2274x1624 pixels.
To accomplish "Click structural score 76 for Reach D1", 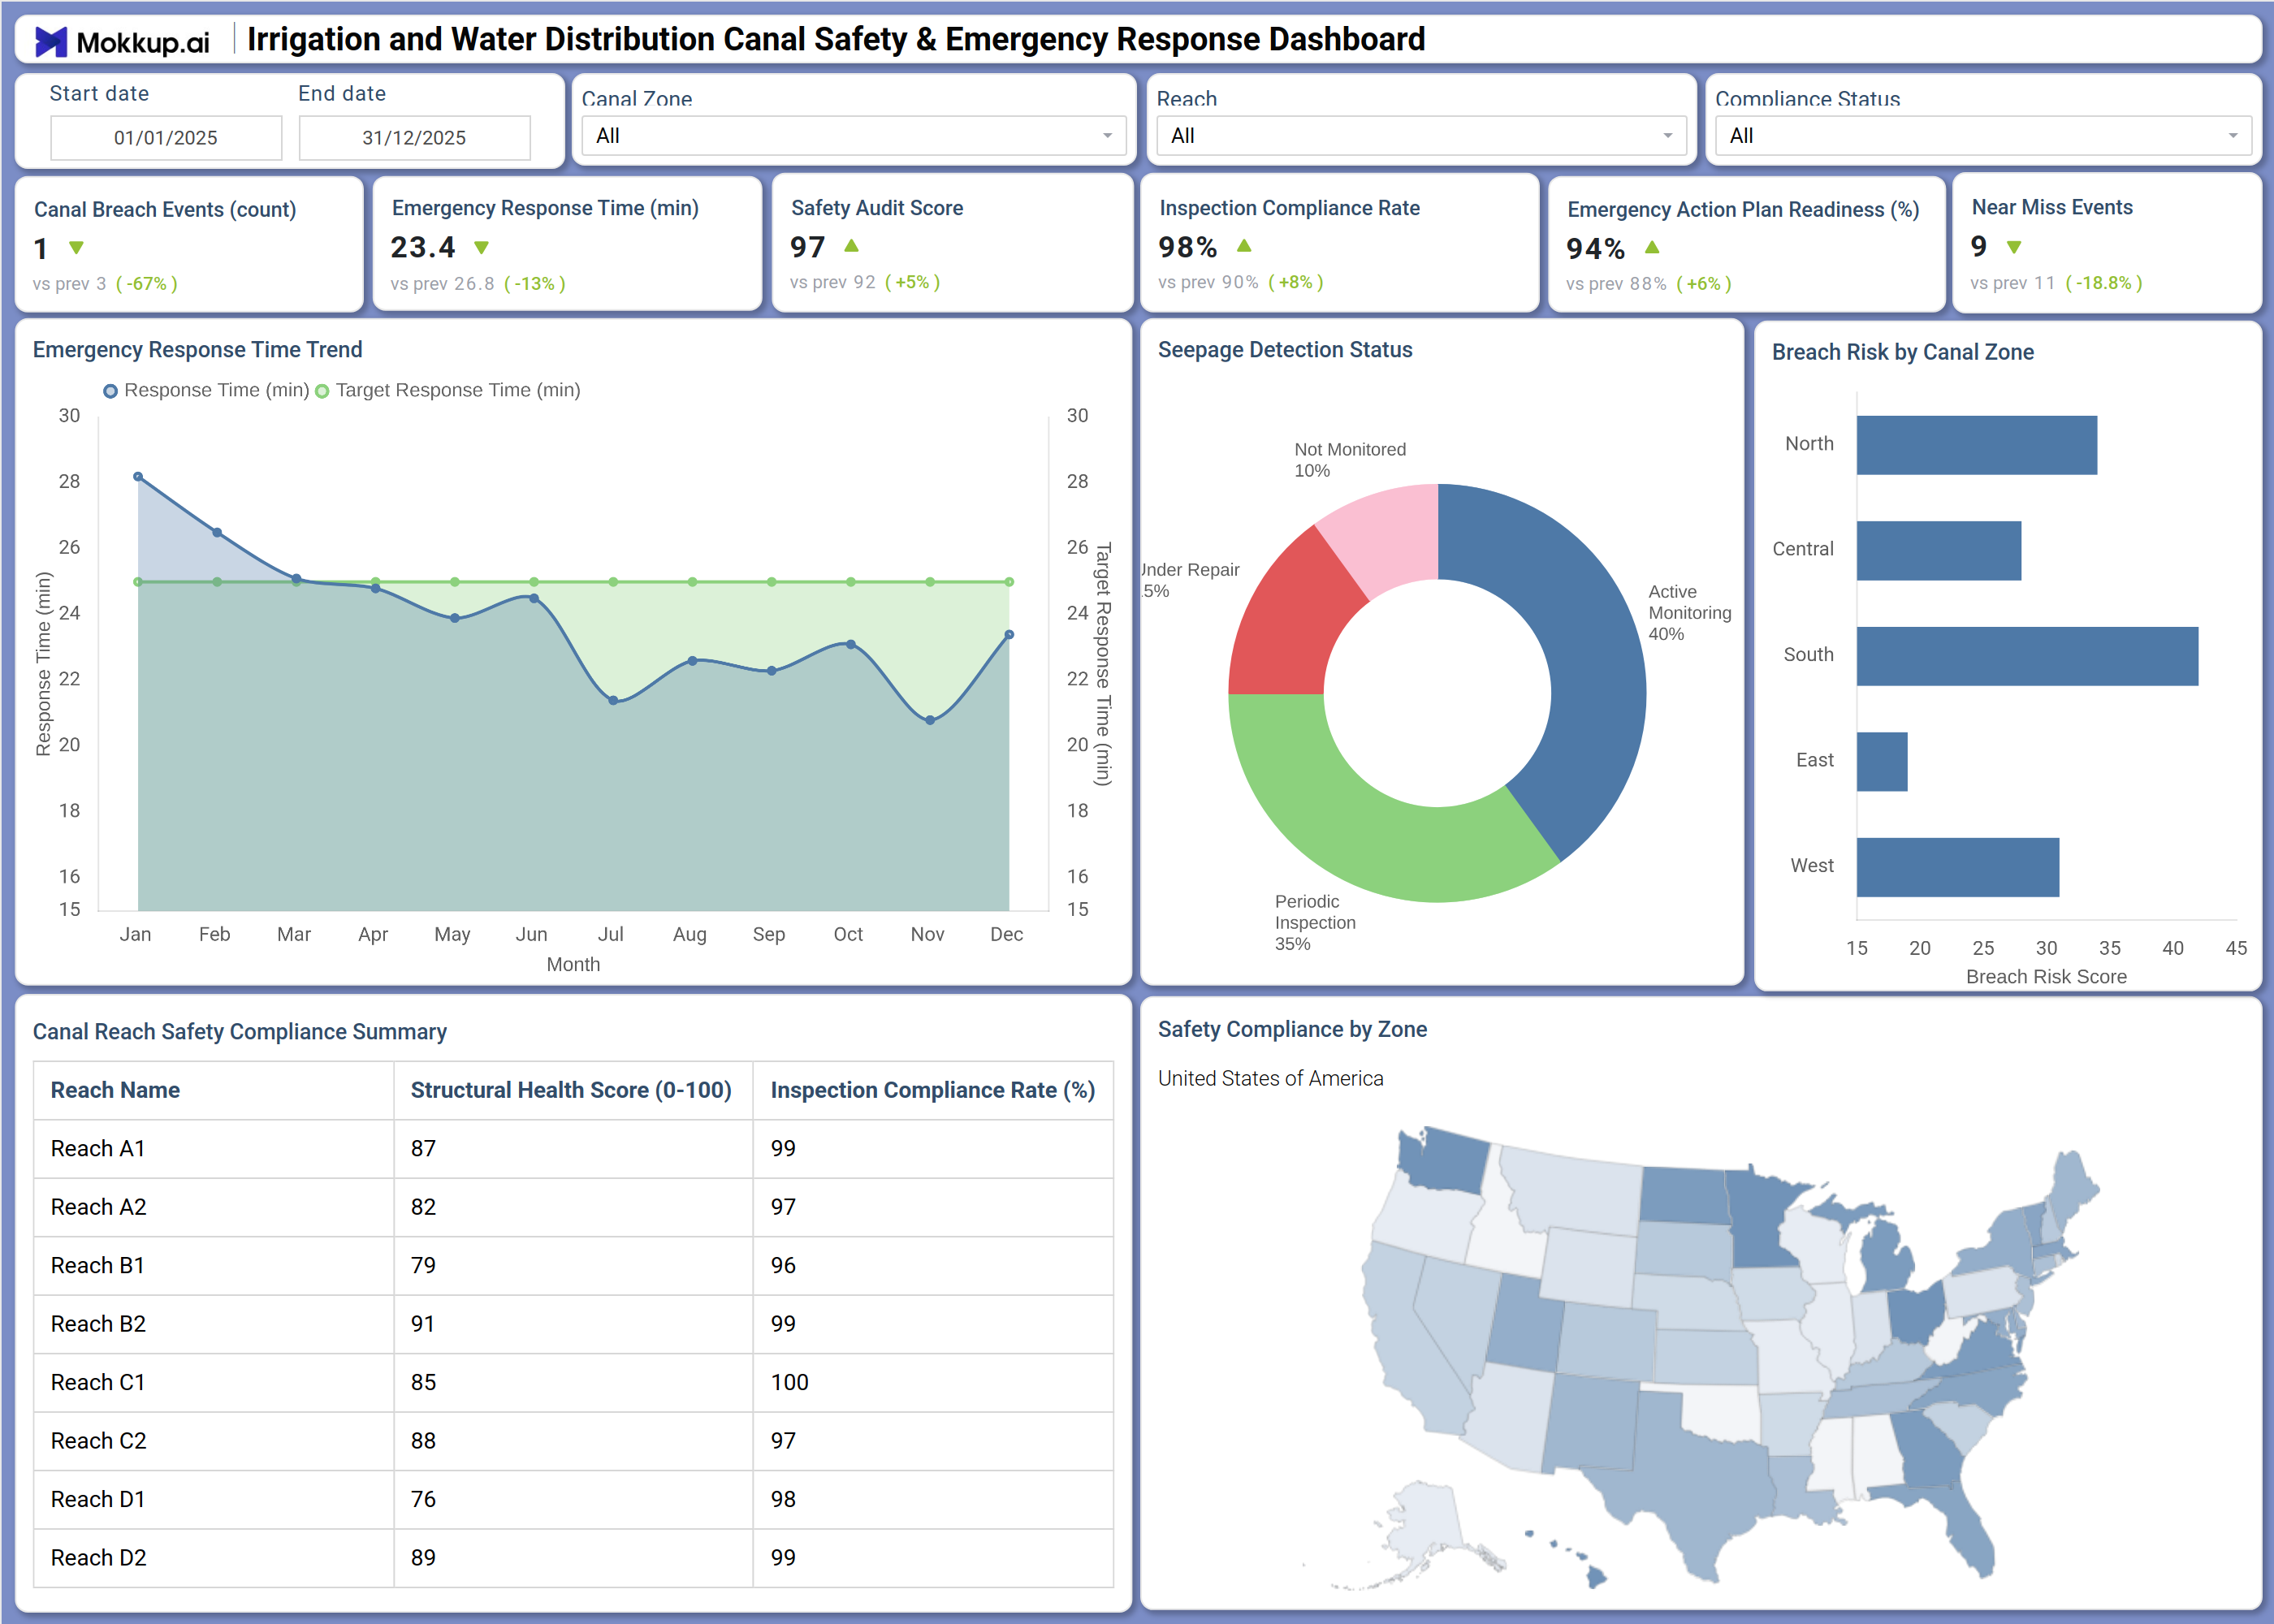I will point(423,1500).
